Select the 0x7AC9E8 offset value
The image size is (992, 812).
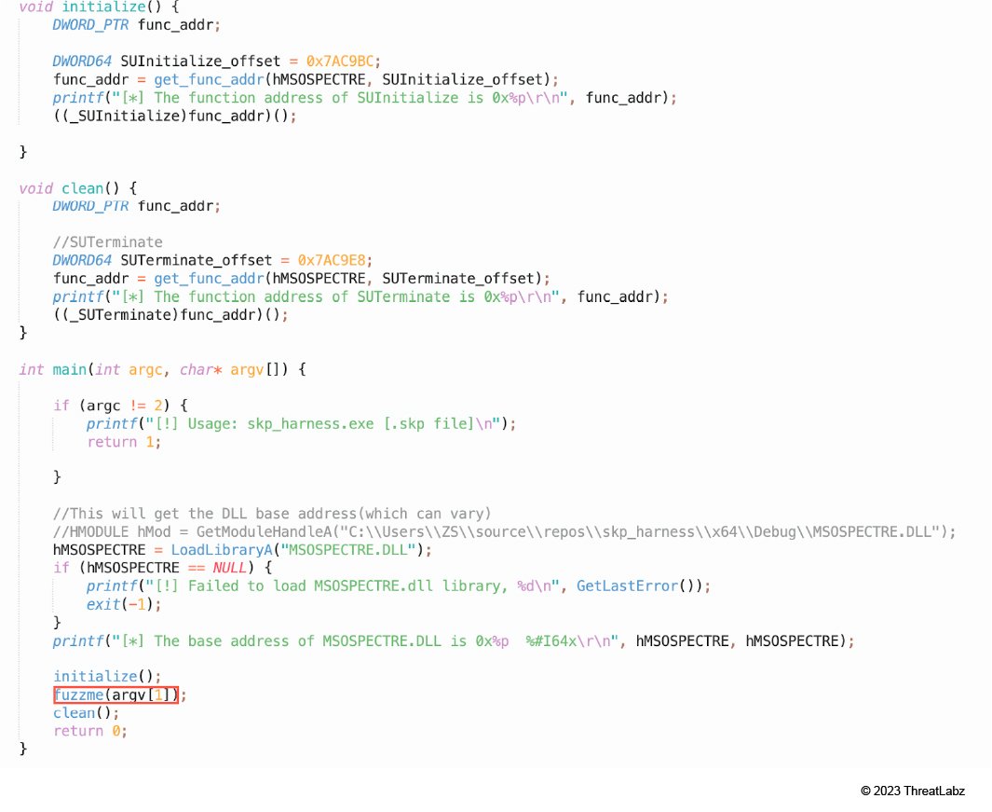coord(332,260)
